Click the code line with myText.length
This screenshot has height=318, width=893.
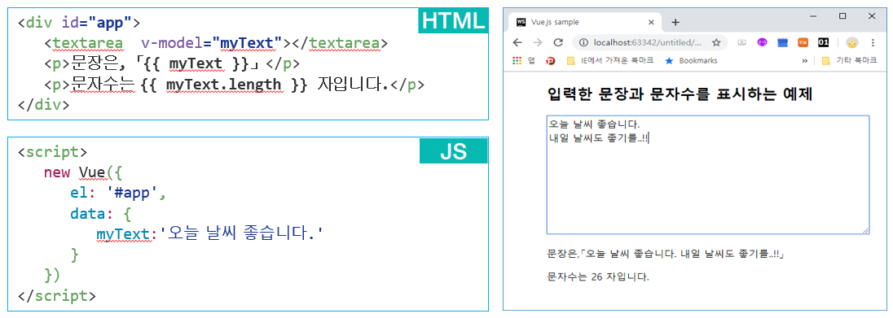(x=234, y=85)
